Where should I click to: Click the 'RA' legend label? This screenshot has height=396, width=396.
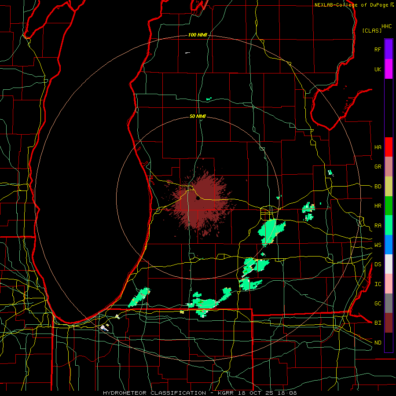pos(378,226)
